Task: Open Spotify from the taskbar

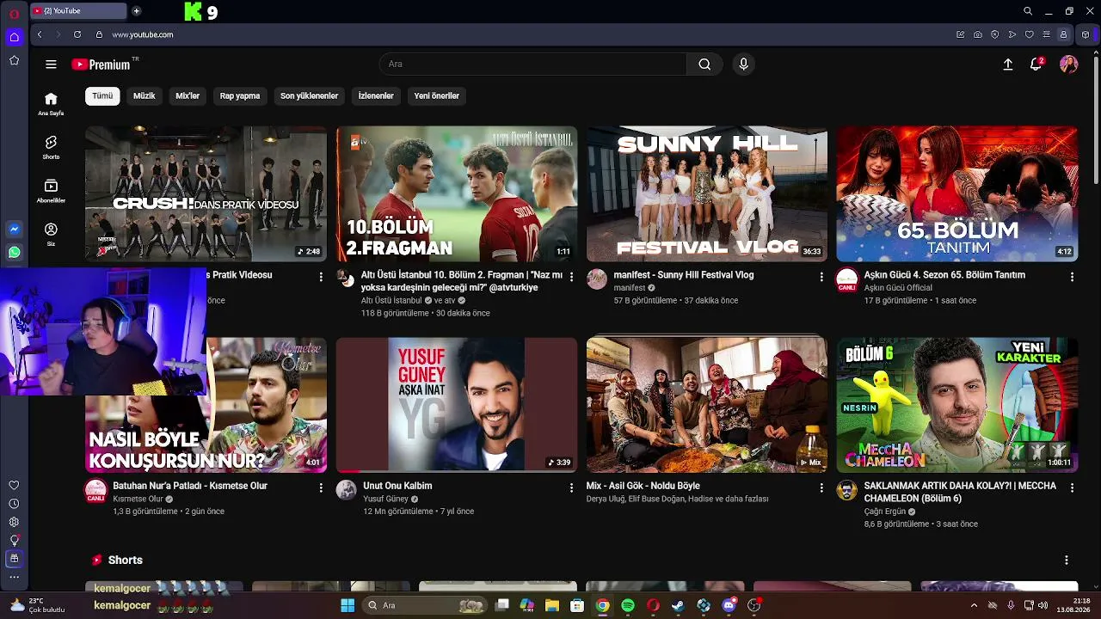Action: [x=628, y=606]
